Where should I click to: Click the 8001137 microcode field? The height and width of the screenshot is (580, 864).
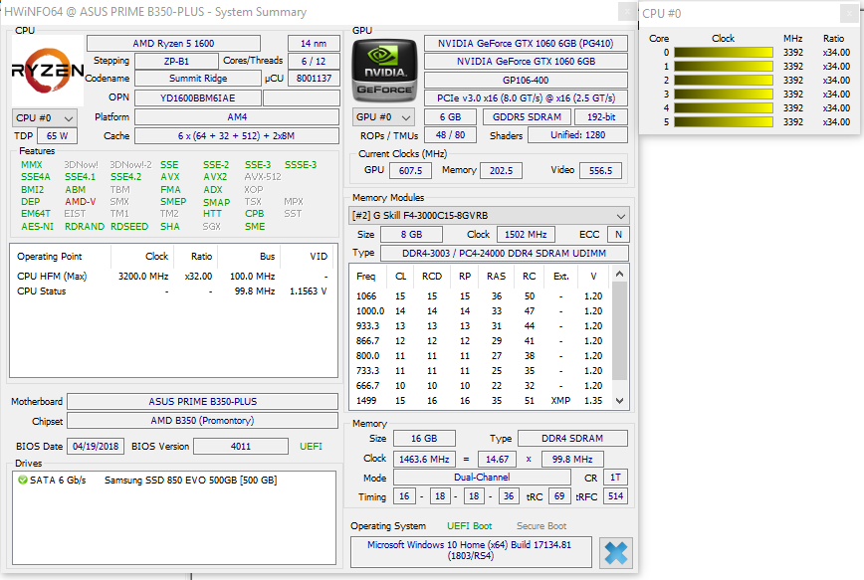[x=314, y=79]
